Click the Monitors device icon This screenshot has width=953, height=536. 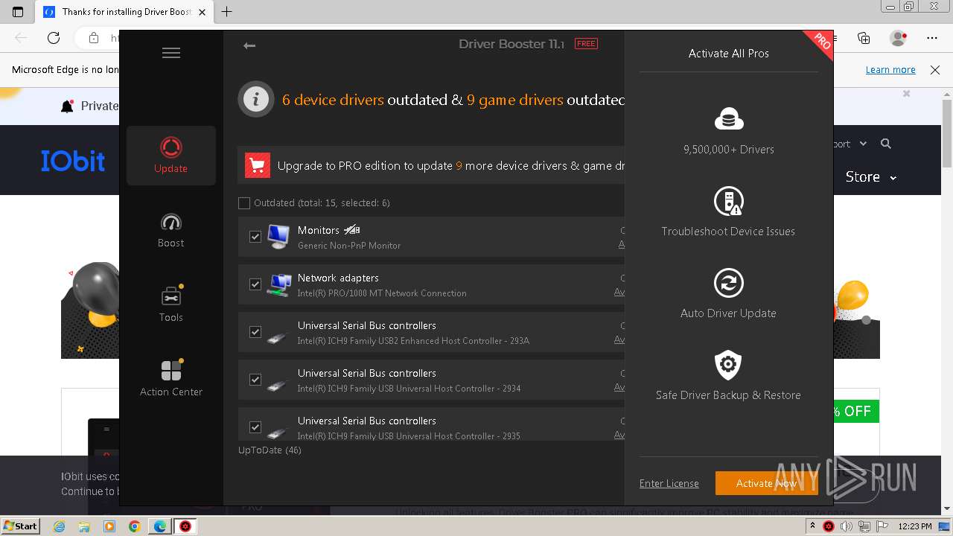tap(278, 237)
